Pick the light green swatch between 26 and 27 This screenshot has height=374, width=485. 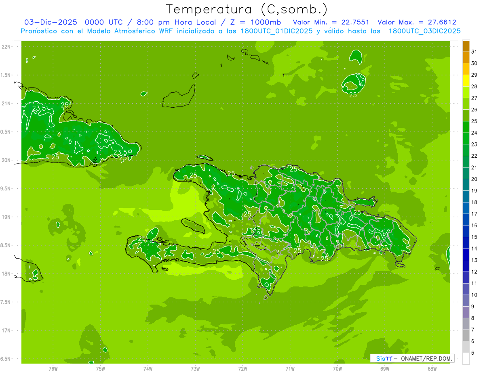pyautogui.click(x=466, y=104)
